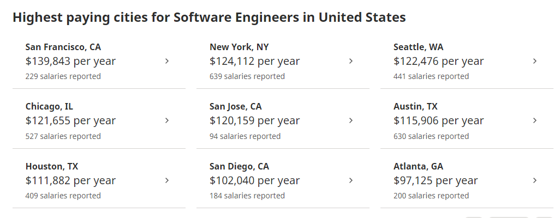This screenshot has height=218, width=554.
Task: Click the chevron arrow beside San Francisco, CA
Action: click(167, 61)
